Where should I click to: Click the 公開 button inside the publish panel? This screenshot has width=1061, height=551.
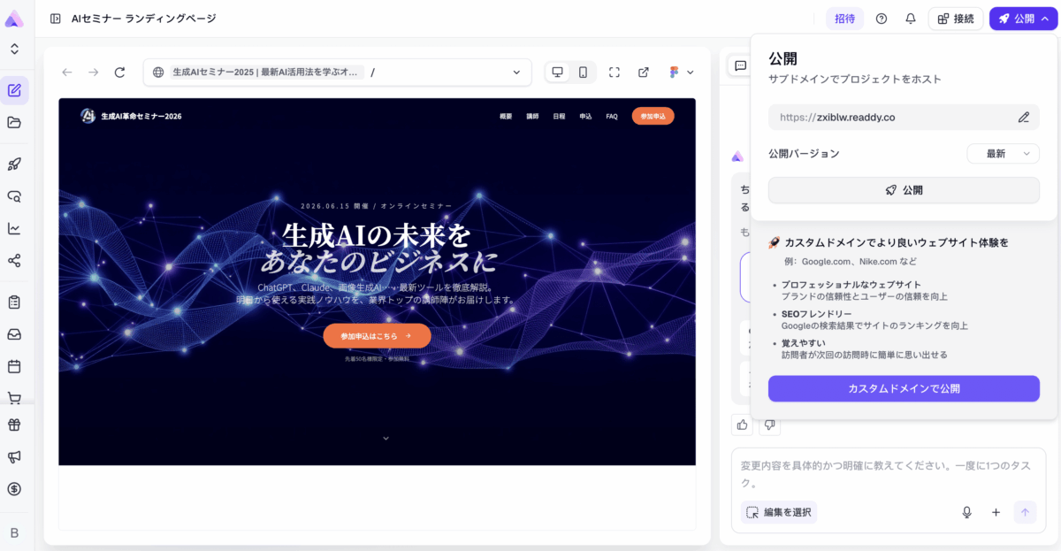[904, 190]
